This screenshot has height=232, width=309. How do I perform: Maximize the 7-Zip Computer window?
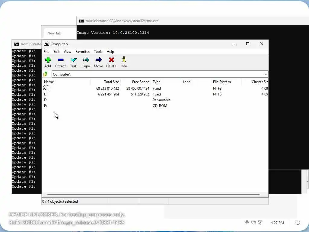(x=248, y=44)
